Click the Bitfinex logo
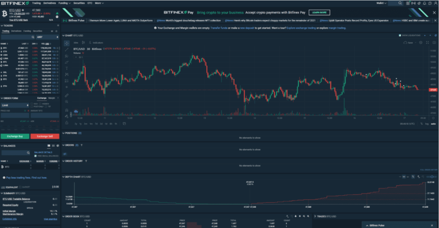This screenshot has width=439, height=228. pyautogui.click(x=15, y=3)
